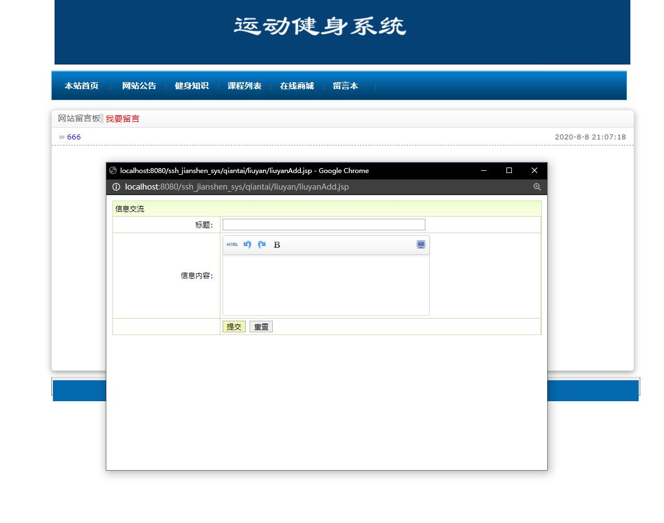
Task: Click the HTML source code icon
Action: (231, 245)
